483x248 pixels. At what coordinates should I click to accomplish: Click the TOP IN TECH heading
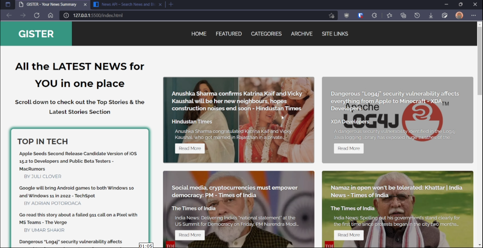point(42,141)
